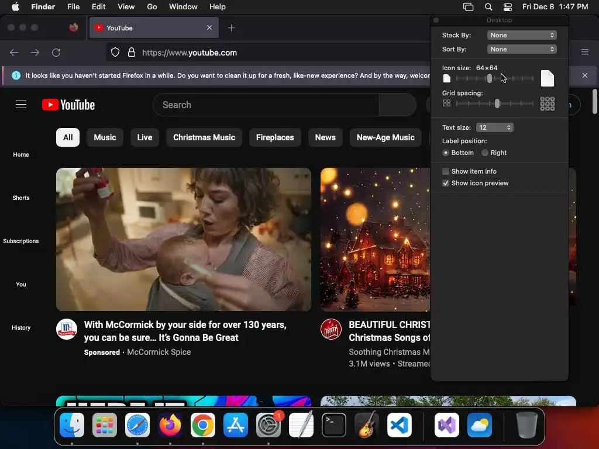The image size is (599, 449).
Task: Click the site security padlock icon
Action: click(x=132, y=52)
